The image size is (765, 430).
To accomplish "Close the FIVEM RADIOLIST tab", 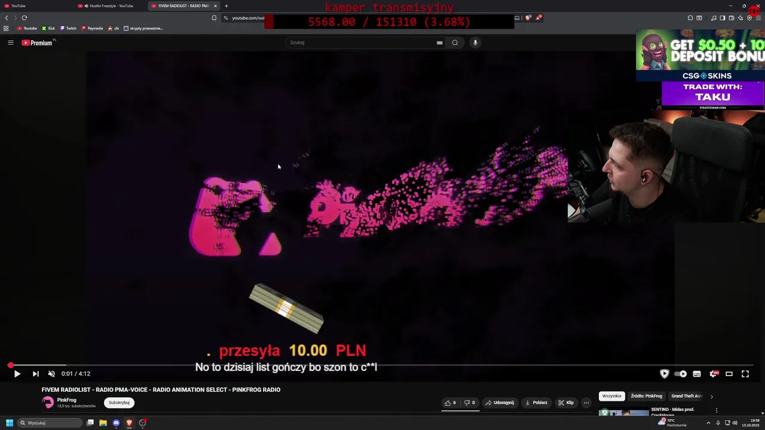I will click(215, 6).
